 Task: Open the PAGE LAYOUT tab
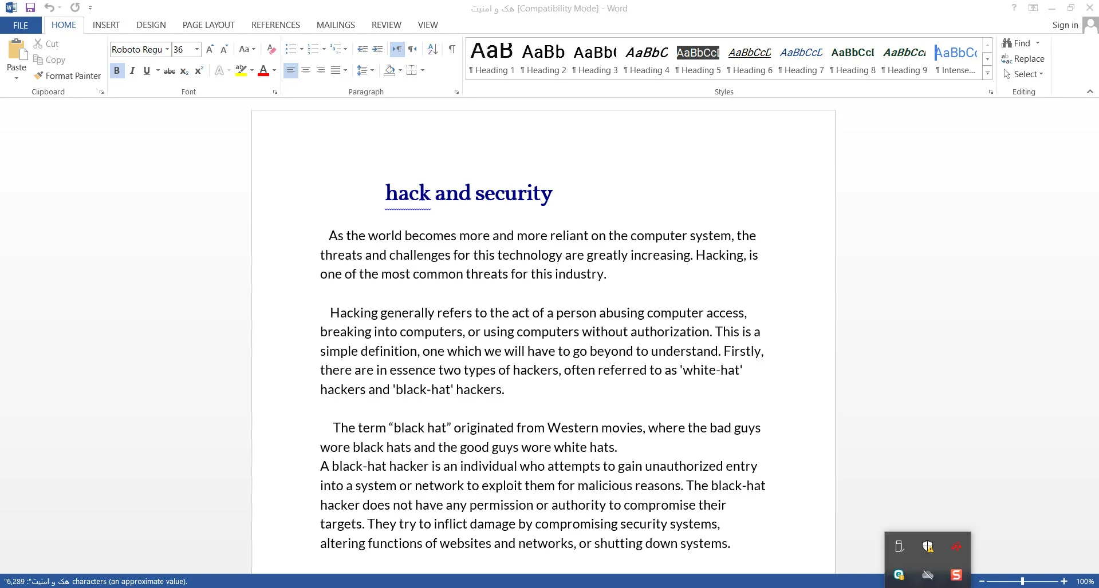208,25
